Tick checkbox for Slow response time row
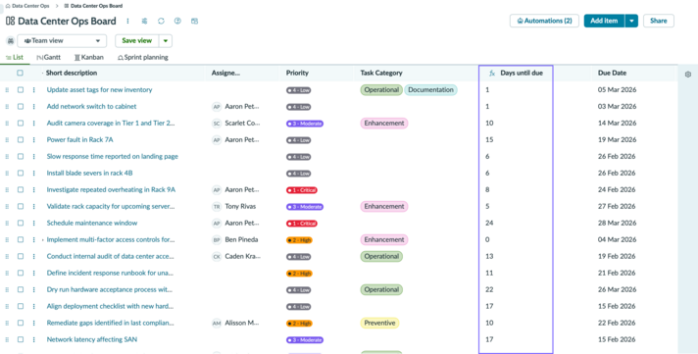Viewport: 698px width, 354px height. 21,157
